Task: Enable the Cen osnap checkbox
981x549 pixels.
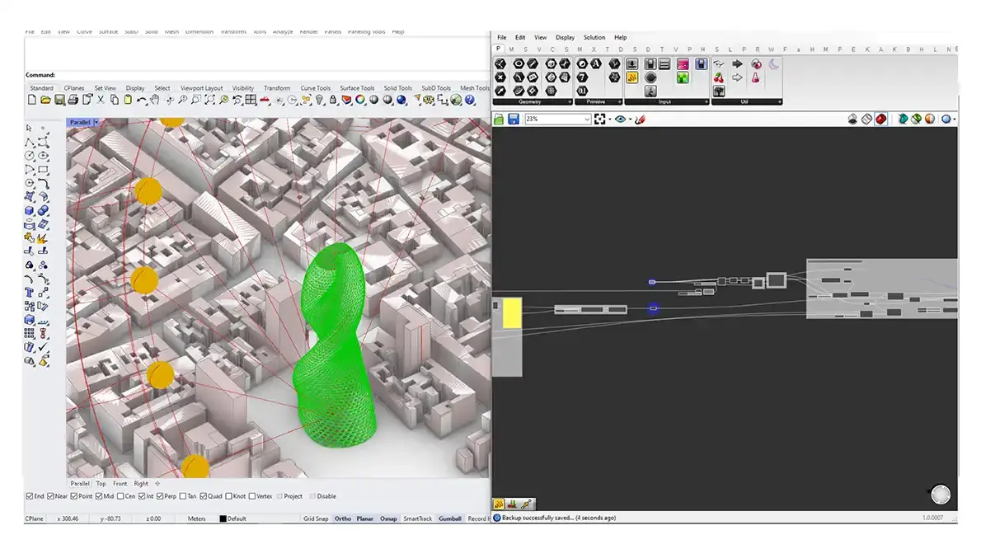Action: click(120, 496)
